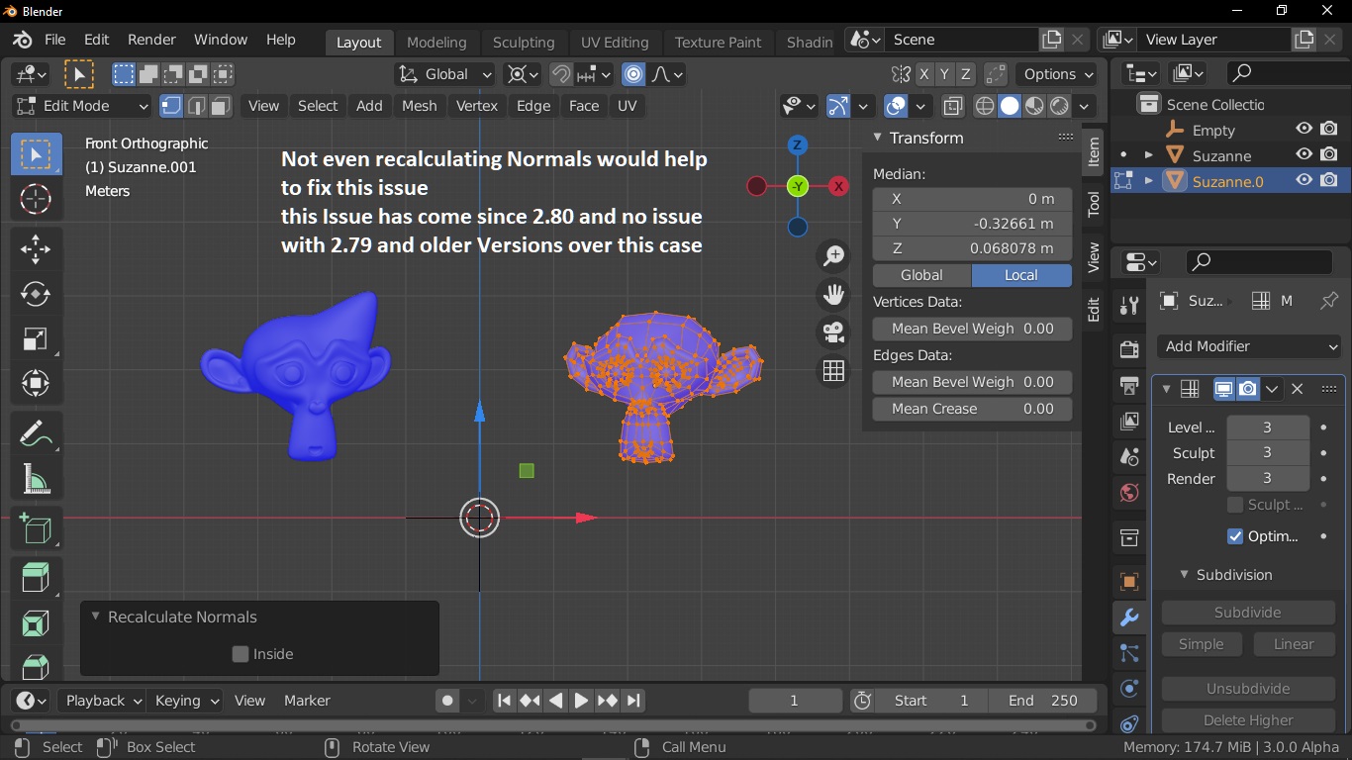Select the Add Cube tool

(36, 529)
